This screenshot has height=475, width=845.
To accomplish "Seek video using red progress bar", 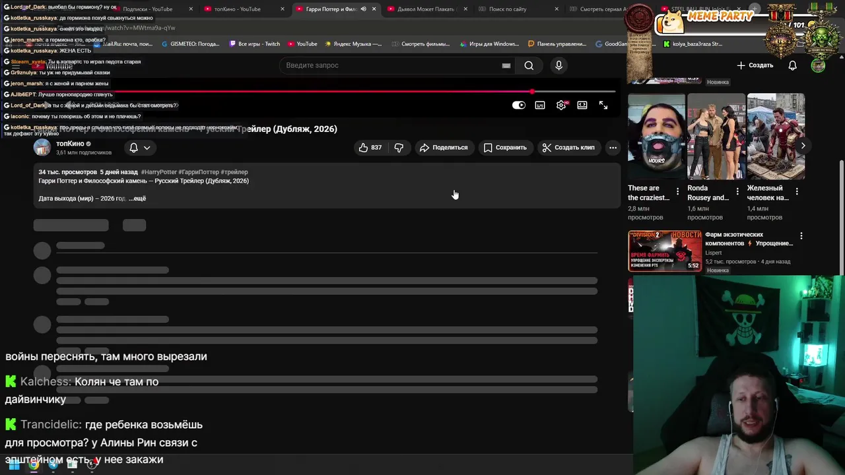I will coord(310,92).
